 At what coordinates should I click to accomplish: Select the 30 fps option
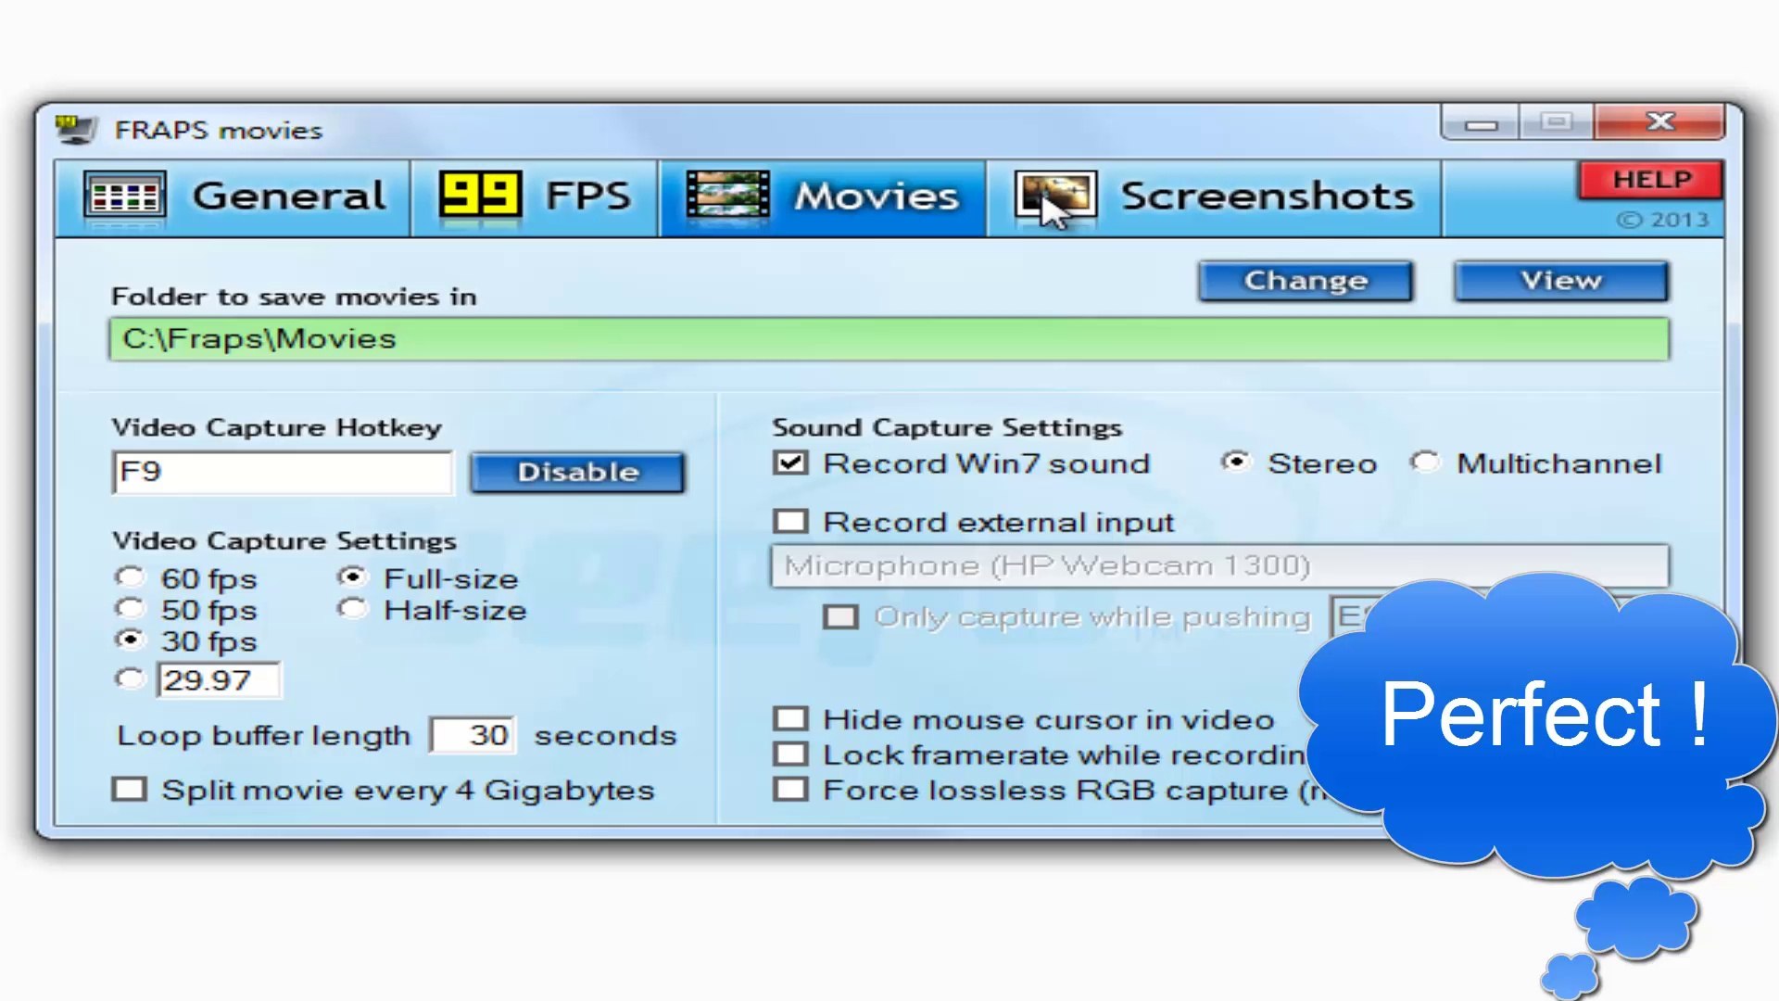pos(131,640)
